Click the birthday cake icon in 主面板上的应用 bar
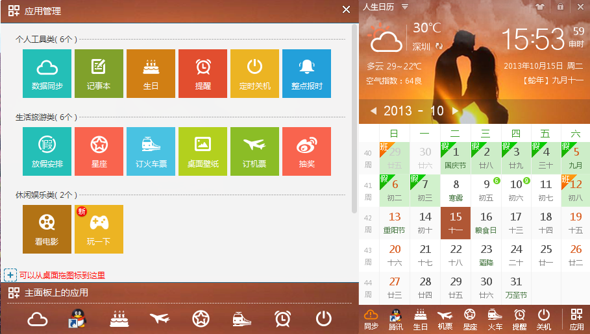This screenshot has width=590, height=334. click(119, 319)
